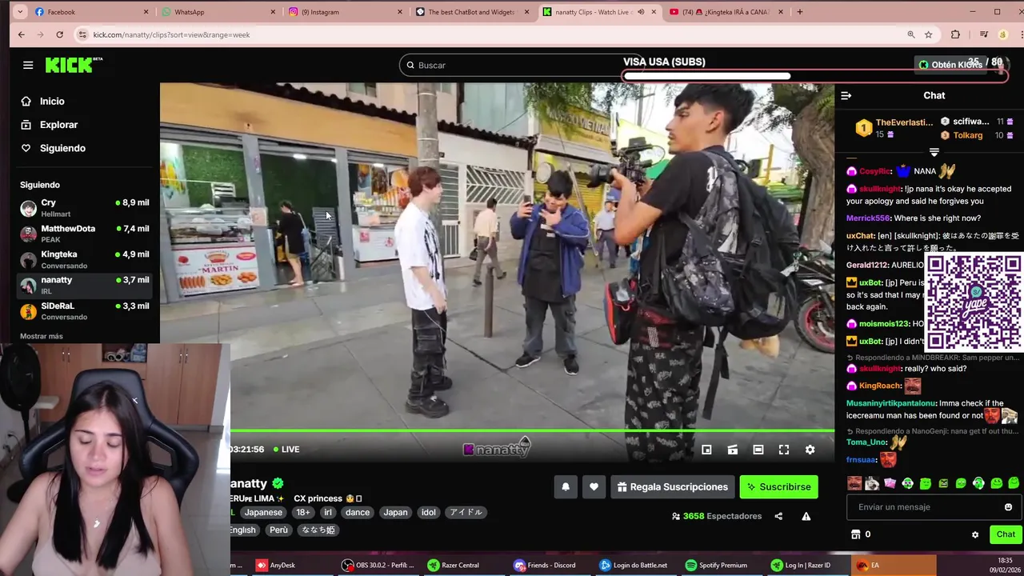Toggle notification bell for nanatty
The image size is (1024, 576).
566,486
